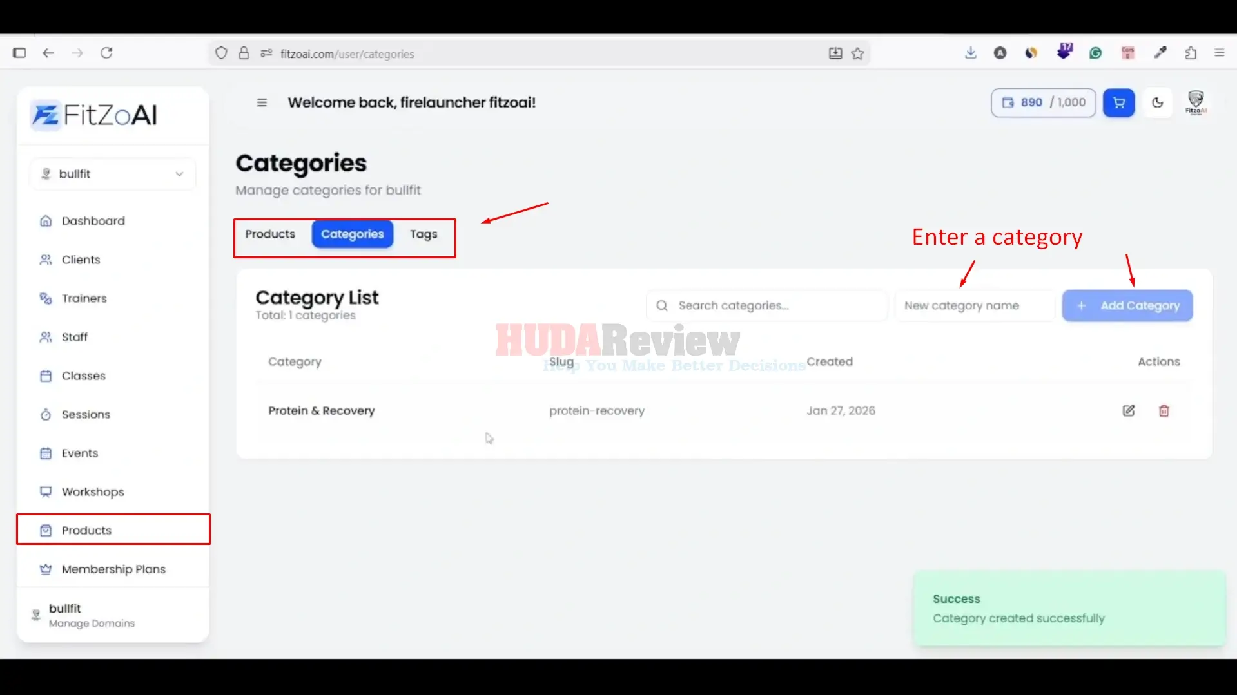Open the browser application menu
Screen dimensions: 1237x695
(x=1219, y=53)
